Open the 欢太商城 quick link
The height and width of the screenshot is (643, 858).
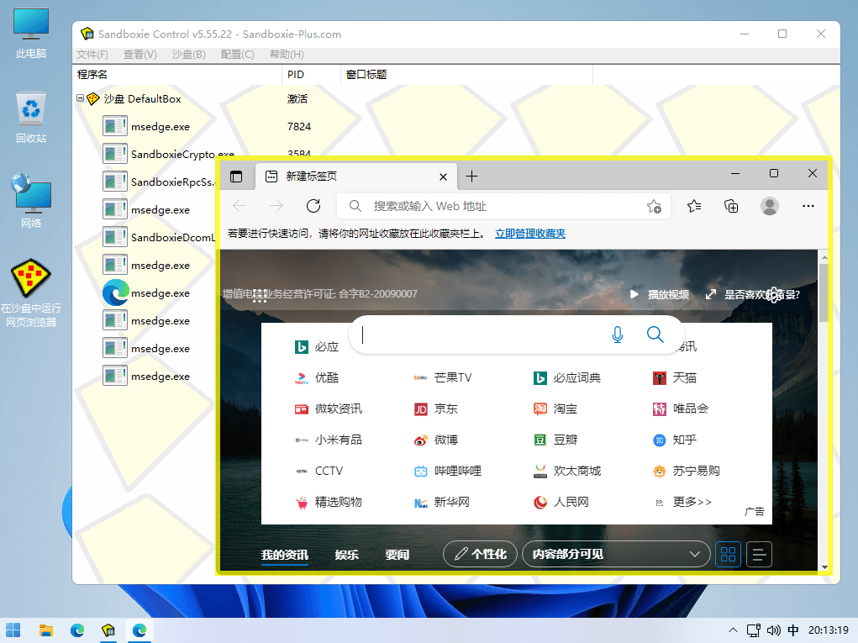pos(567,472)
